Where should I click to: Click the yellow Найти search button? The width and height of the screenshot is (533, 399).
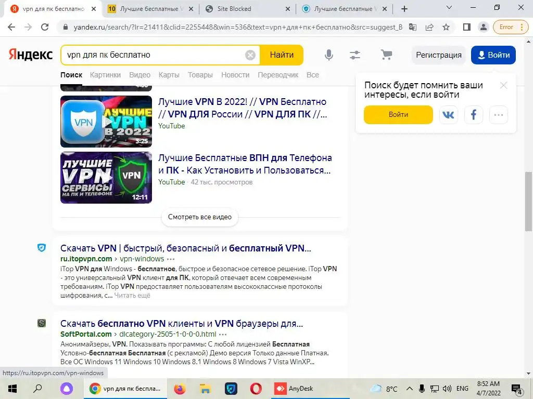(282, 55)
